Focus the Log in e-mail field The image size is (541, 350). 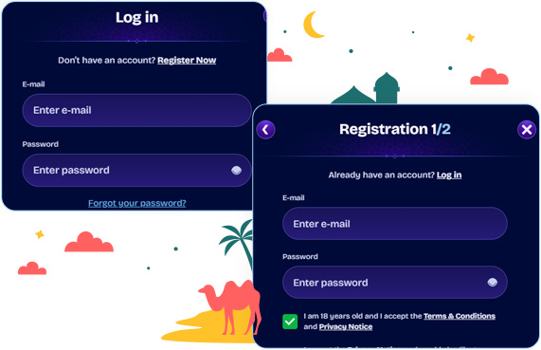click(x=136, y=110)
